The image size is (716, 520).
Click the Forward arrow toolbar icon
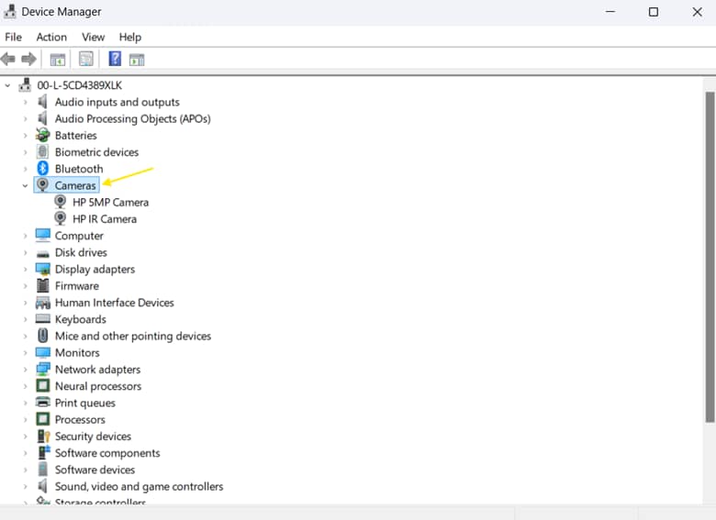[x=28, y=59]
